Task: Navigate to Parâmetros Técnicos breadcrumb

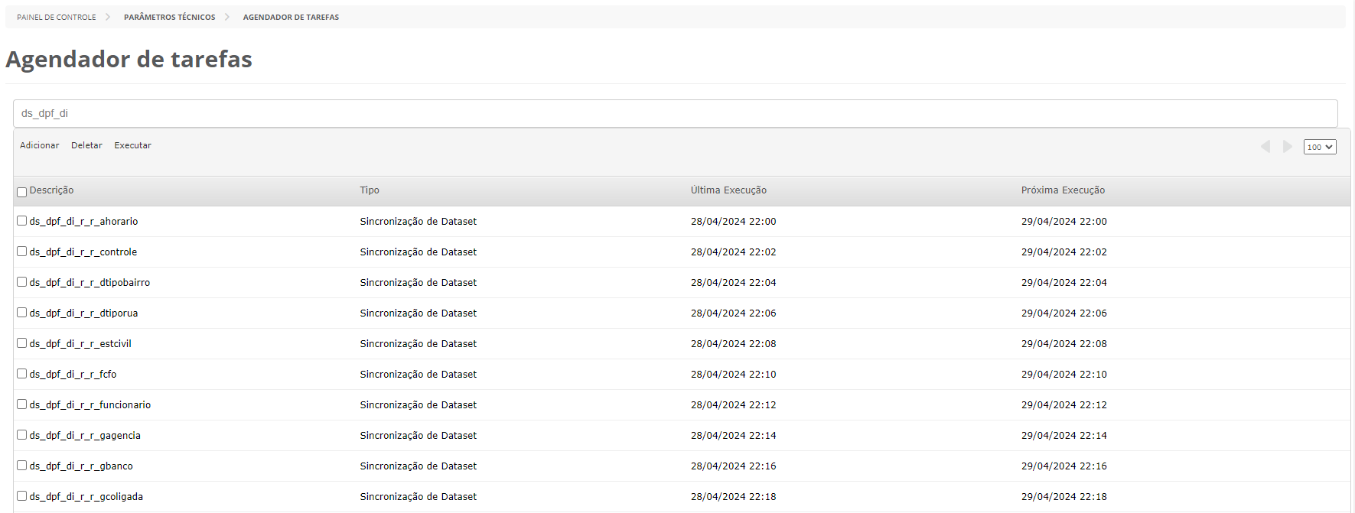Action: [x=170, y=17]
